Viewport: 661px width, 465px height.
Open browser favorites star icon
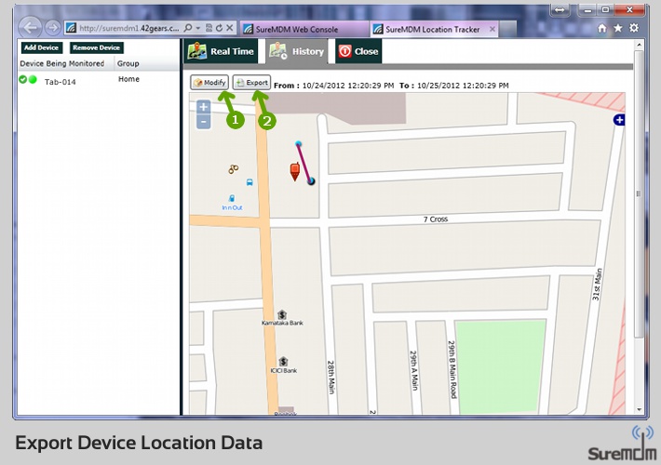coord(618,28)
